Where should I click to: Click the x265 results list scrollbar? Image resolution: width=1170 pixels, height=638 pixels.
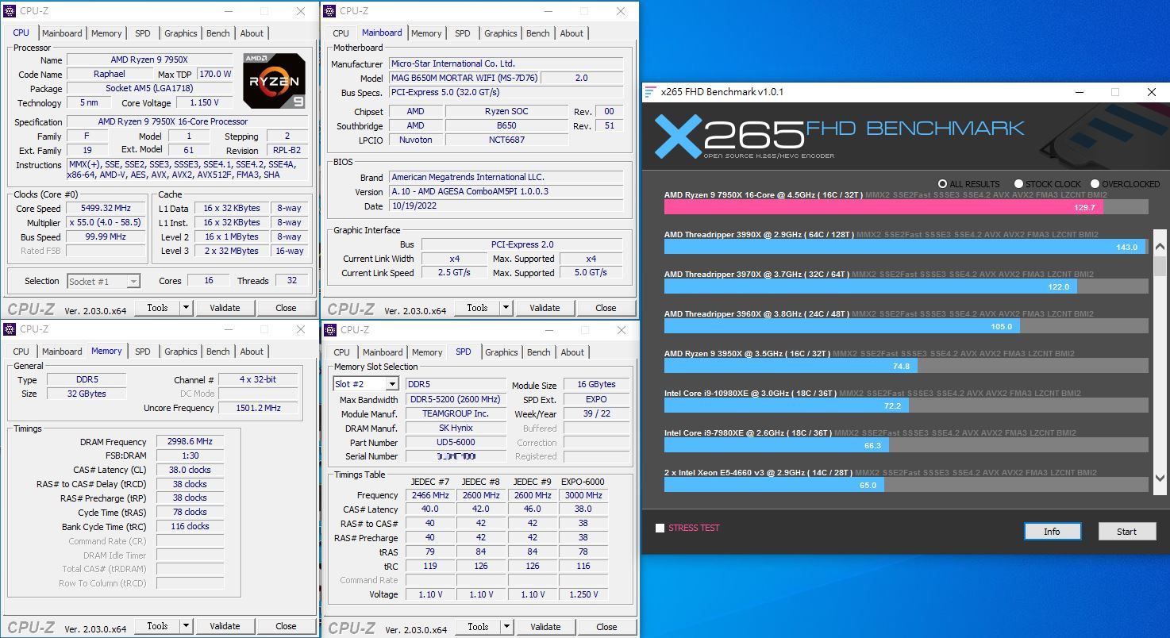(x=1160, y=363)
